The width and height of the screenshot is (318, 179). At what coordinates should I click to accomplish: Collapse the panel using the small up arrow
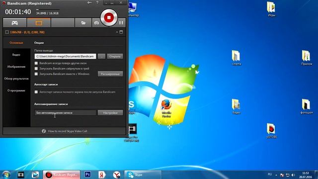(117, 32)
